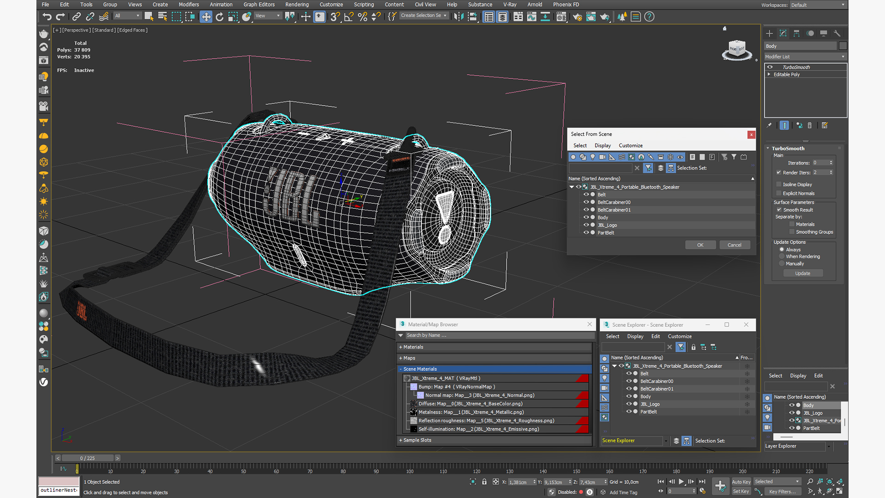Image resolution: width=885 pixels, height=498 pixels.
Task: Open the Hierarchy tab in the command panel
Action: pos(796,33)
